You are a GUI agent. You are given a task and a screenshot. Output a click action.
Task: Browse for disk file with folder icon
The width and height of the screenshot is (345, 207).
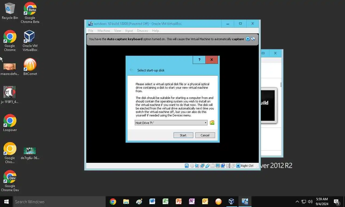pos(212,123)
